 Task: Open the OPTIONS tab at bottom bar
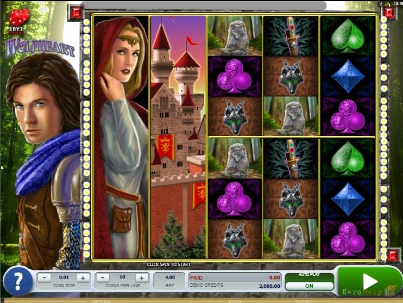(101, 301)
